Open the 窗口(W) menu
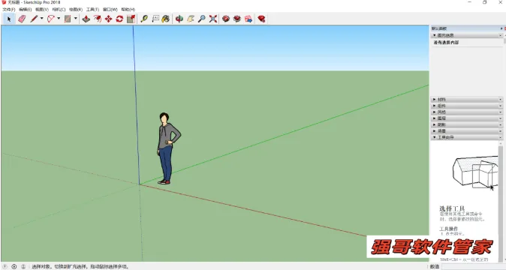This screenshot has height=270, width=506. [110, 10]
